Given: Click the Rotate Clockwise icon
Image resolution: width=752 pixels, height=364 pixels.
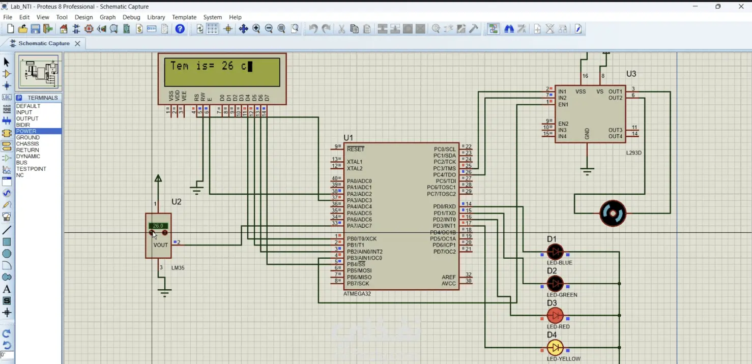Looking at the screenshot, I should pyautogui.click(x=7, y=333).
